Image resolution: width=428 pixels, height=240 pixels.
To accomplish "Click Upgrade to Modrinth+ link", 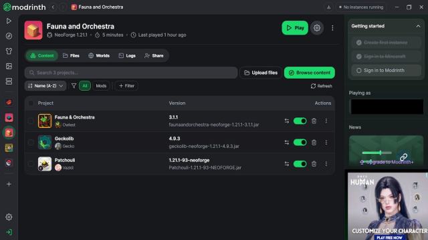I will point(387,162).
